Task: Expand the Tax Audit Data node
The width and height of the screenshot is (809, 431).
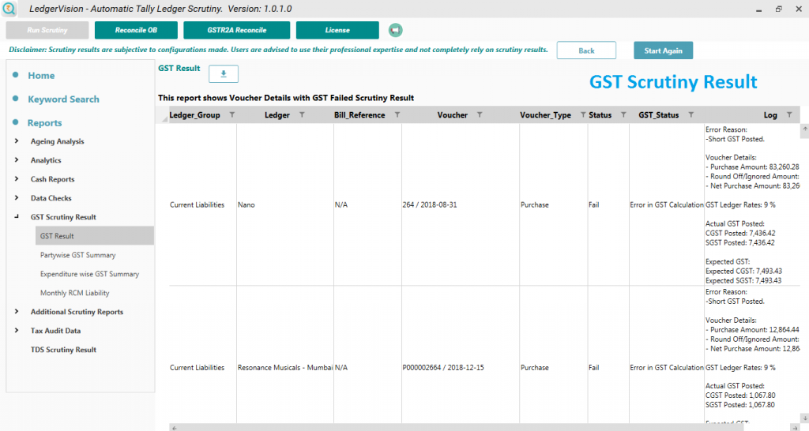Action: [x=17, y=331]
